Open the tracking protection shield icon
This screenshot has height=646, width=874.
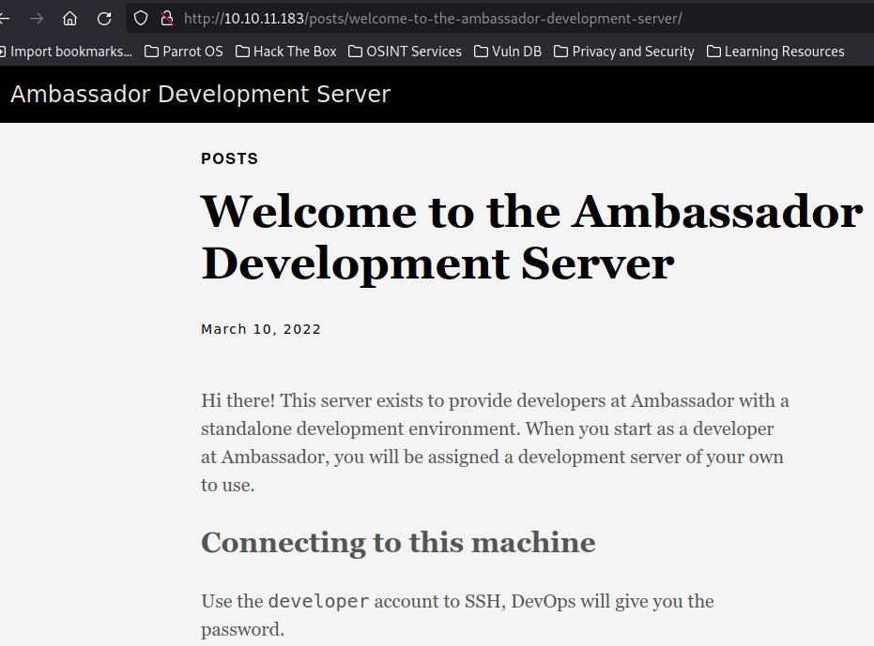[x=141, y=18]
